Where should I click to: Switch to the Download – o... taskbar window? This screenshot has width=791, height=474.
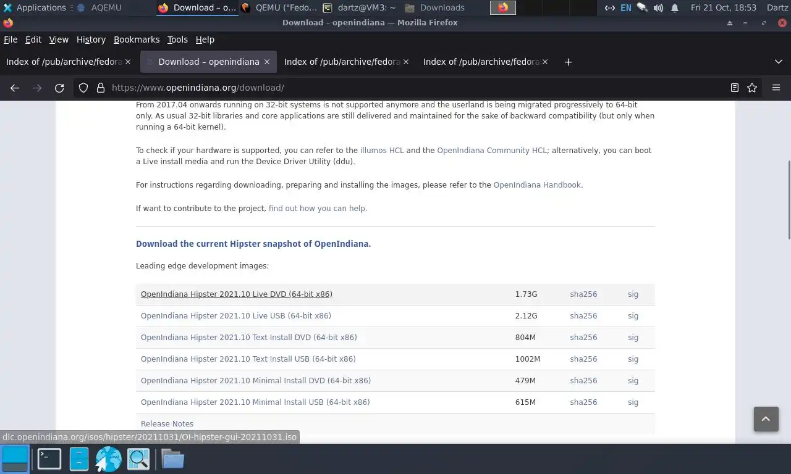(x=198, y=7)
